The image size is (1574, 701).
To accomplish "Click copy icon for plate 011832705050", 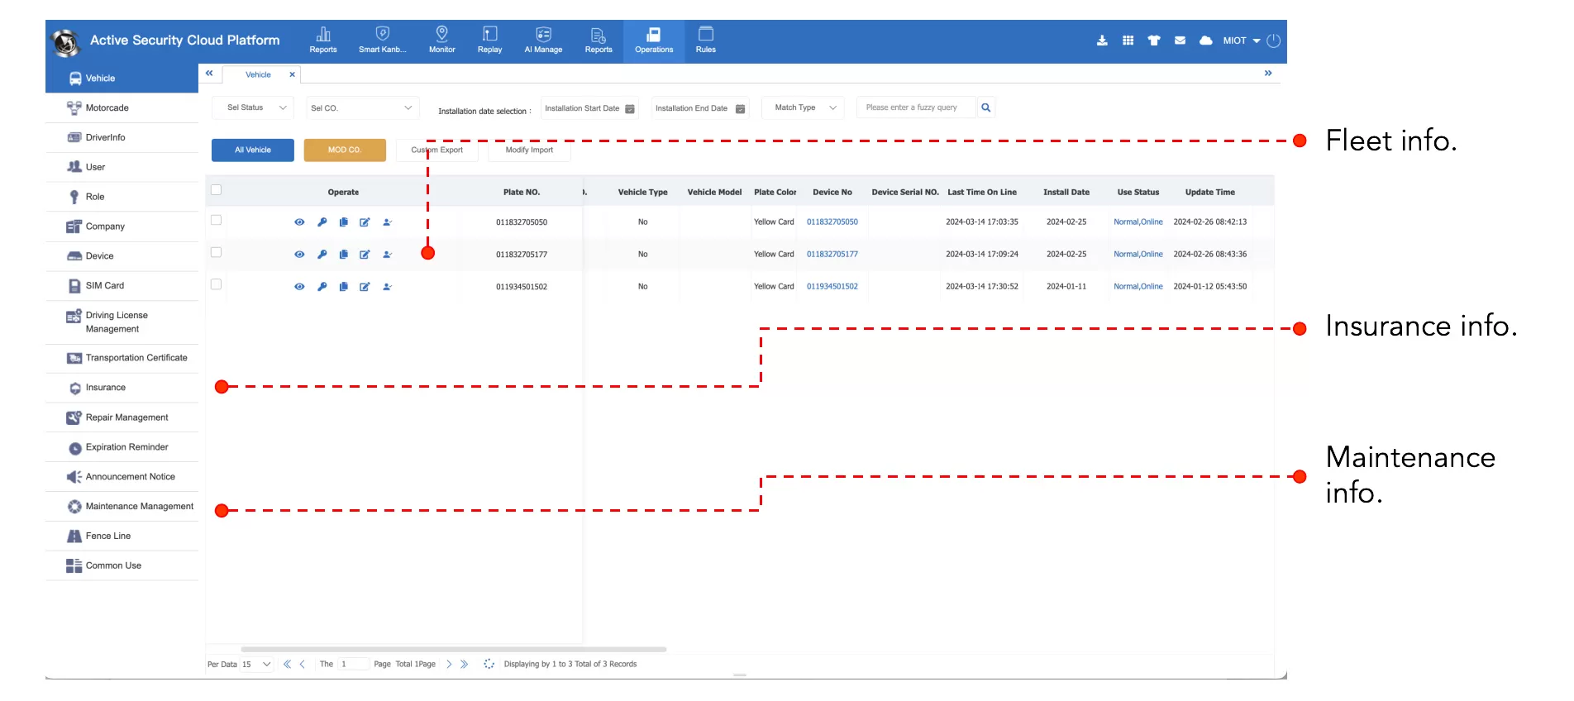I will (343, 222).
